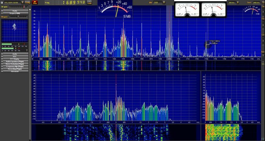Click the 1732.13kHz signal marker label
265x141 pixels.
click(214, 42)
